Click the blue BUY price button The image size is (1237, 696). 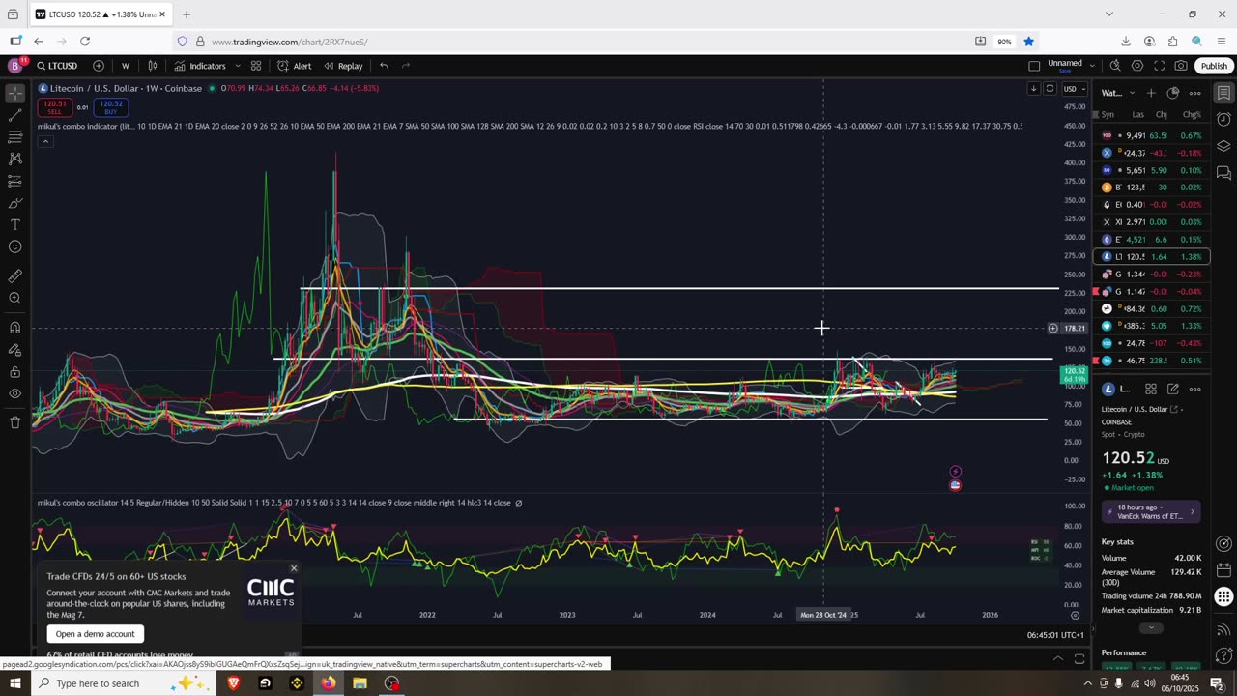click(111, 107)
